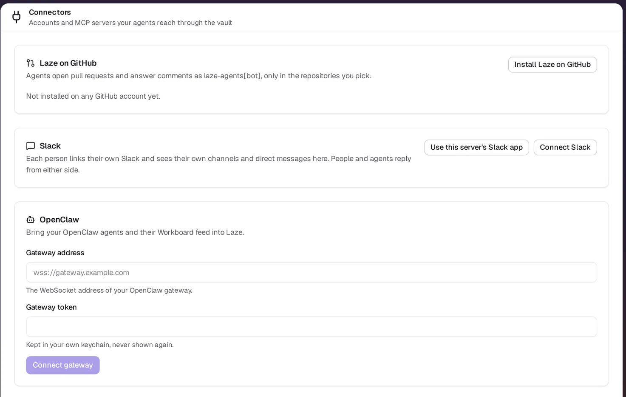Click the text 'Each person links their own Slack…'
Viewport: 626px width, 397px height.
tap(218, 164)
